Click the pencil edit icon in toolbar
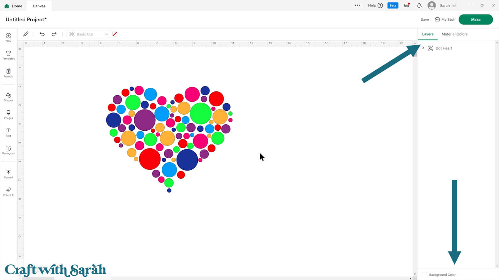Image resolution: width=499 pixels, height=280 pixels. coord(26,34)
